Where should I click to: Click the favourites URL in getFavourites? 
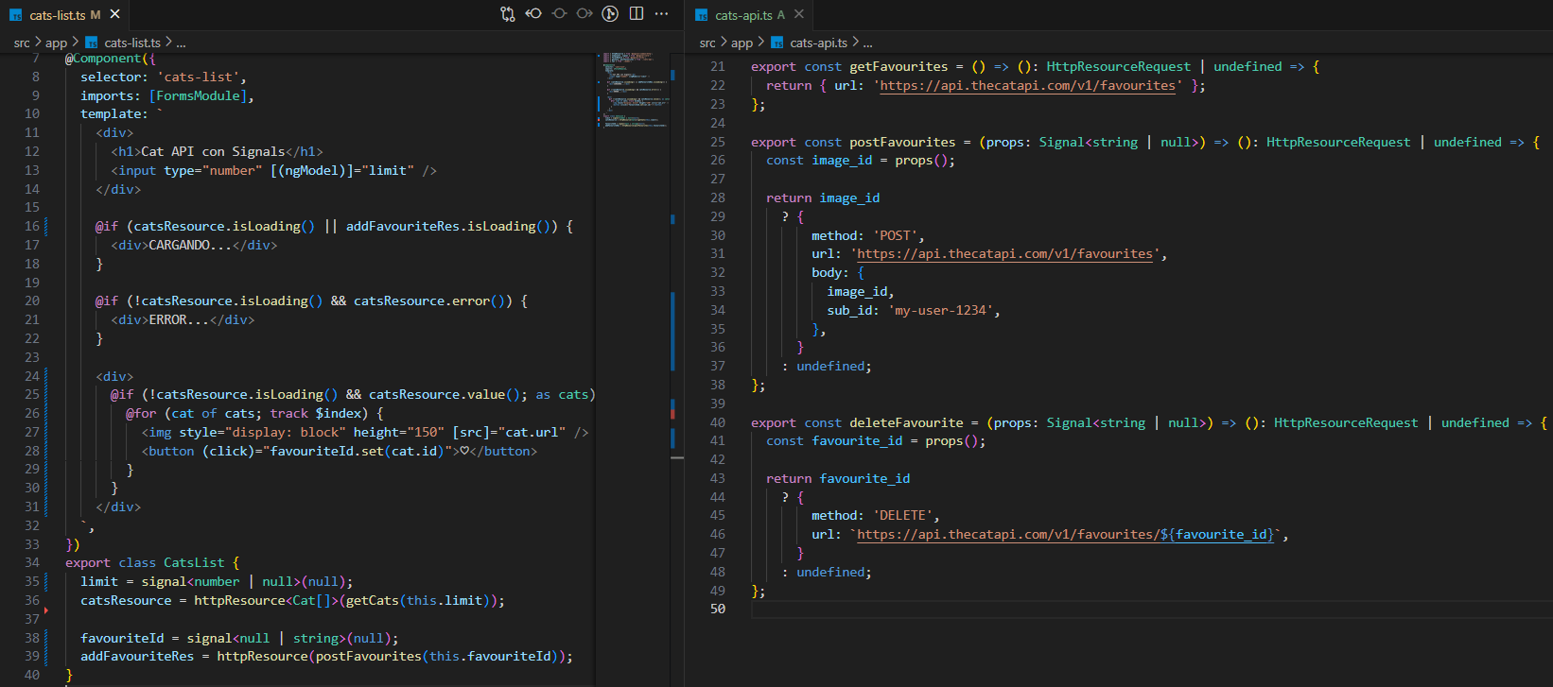pos(1027,86)
